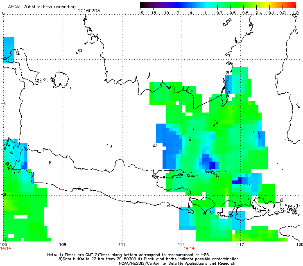Screen dimensions: 303x266
Task: Click the -0.6 label on the color scale
Action: pyautogui.click(x=231, y=13)
